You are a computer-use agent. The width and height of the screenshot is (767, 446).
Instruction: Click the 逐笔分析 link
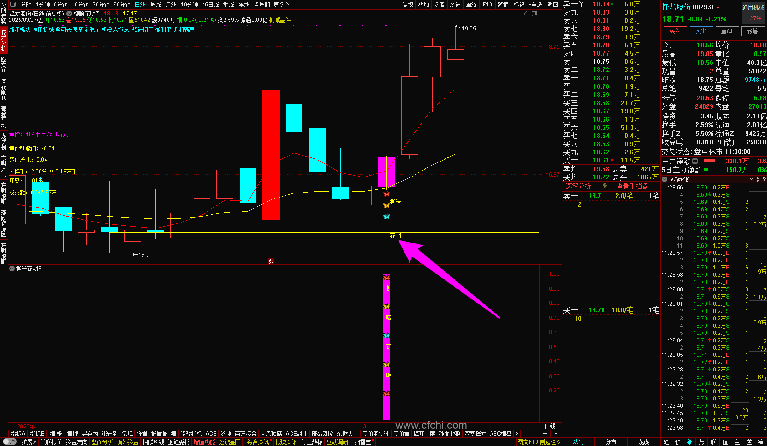coord(578,186)
